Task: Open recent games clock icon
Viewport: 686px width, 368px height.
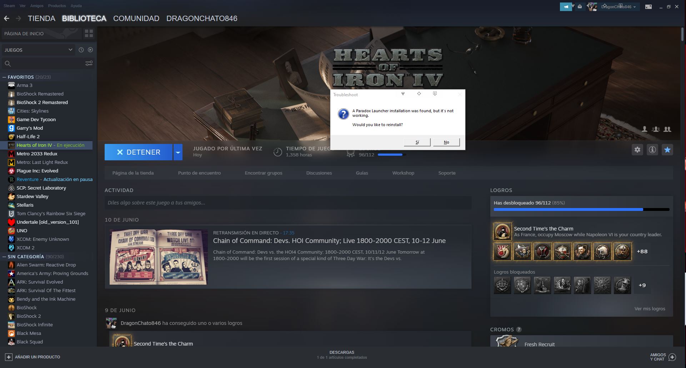Action: [x=81, y=50]
